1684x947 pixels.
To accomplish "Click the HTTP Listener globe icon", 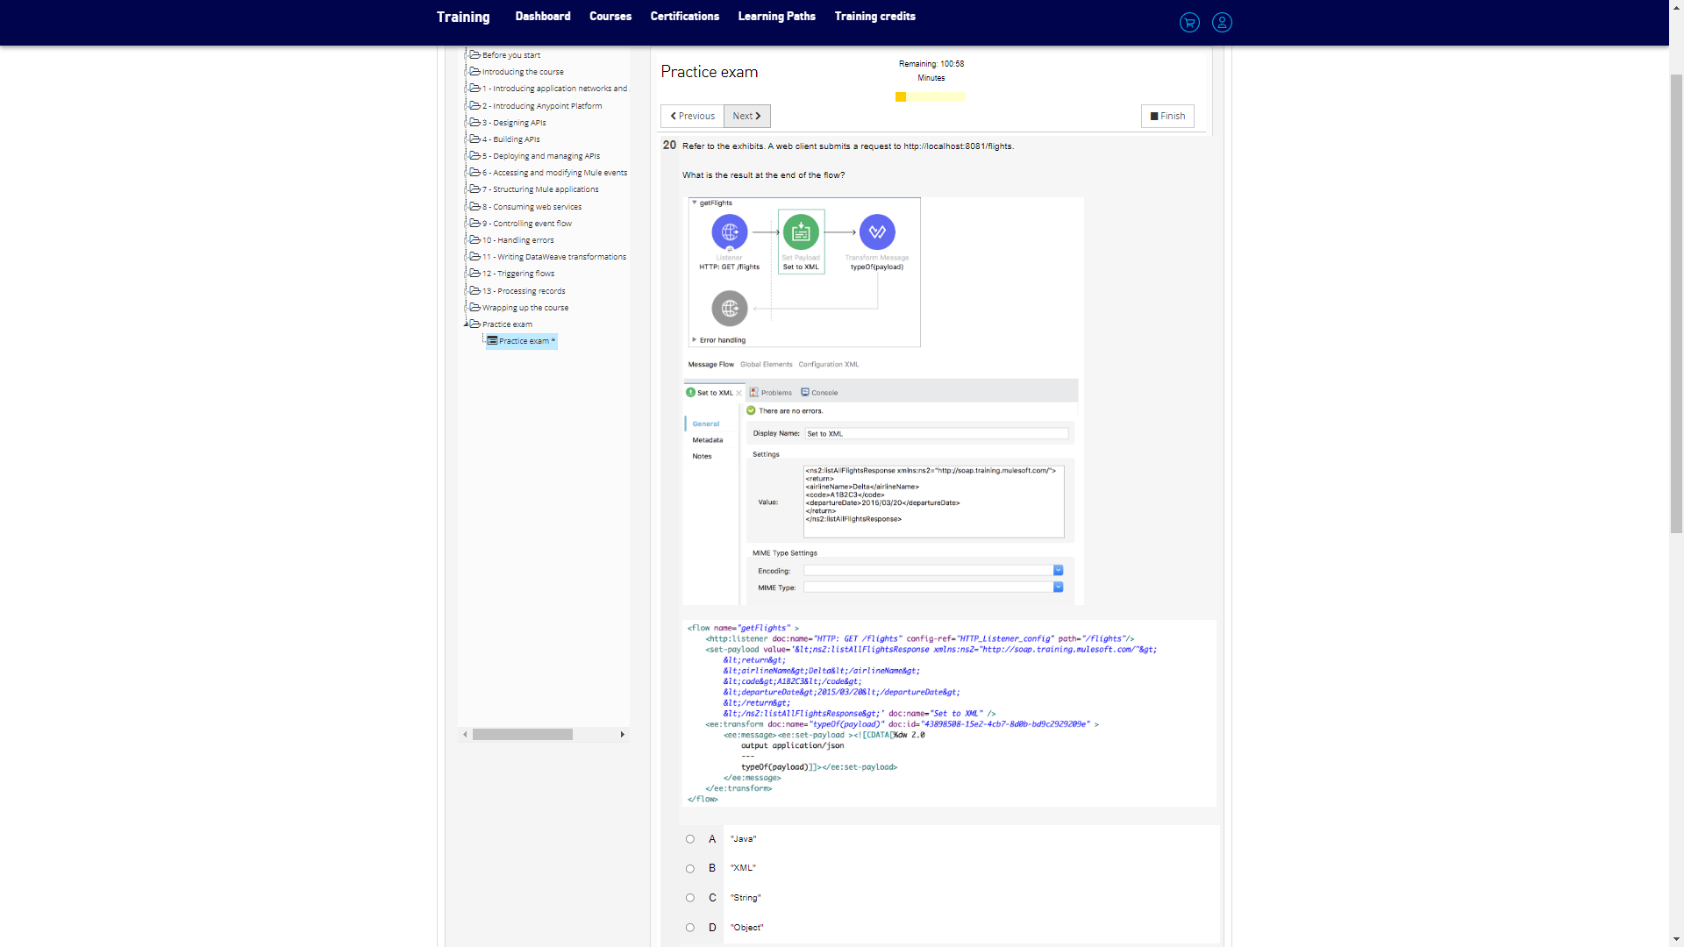I will tap(729, 232).
